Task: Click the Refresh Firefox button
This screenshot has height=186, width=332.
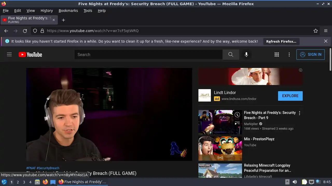Action: 281,41
